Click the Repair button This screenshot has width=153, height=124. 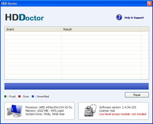[137, 95]
